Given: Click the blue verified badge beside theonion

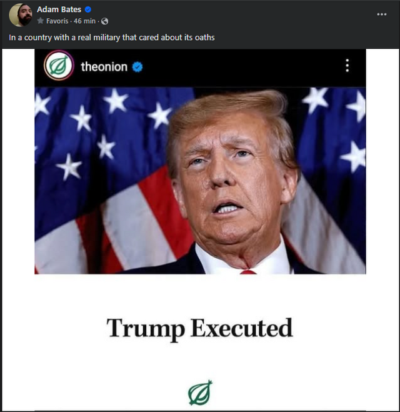Looking at the screenshot, I should click(x=138, y=66).
